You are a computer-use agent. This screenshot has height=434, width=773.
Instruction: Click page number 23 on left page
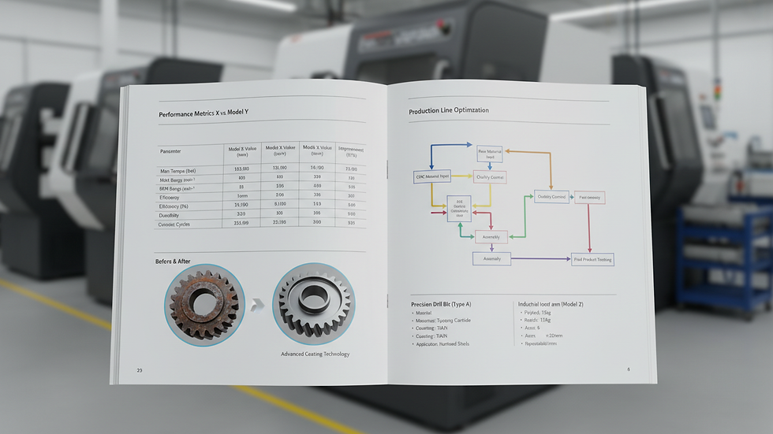[x=140, y=370]
